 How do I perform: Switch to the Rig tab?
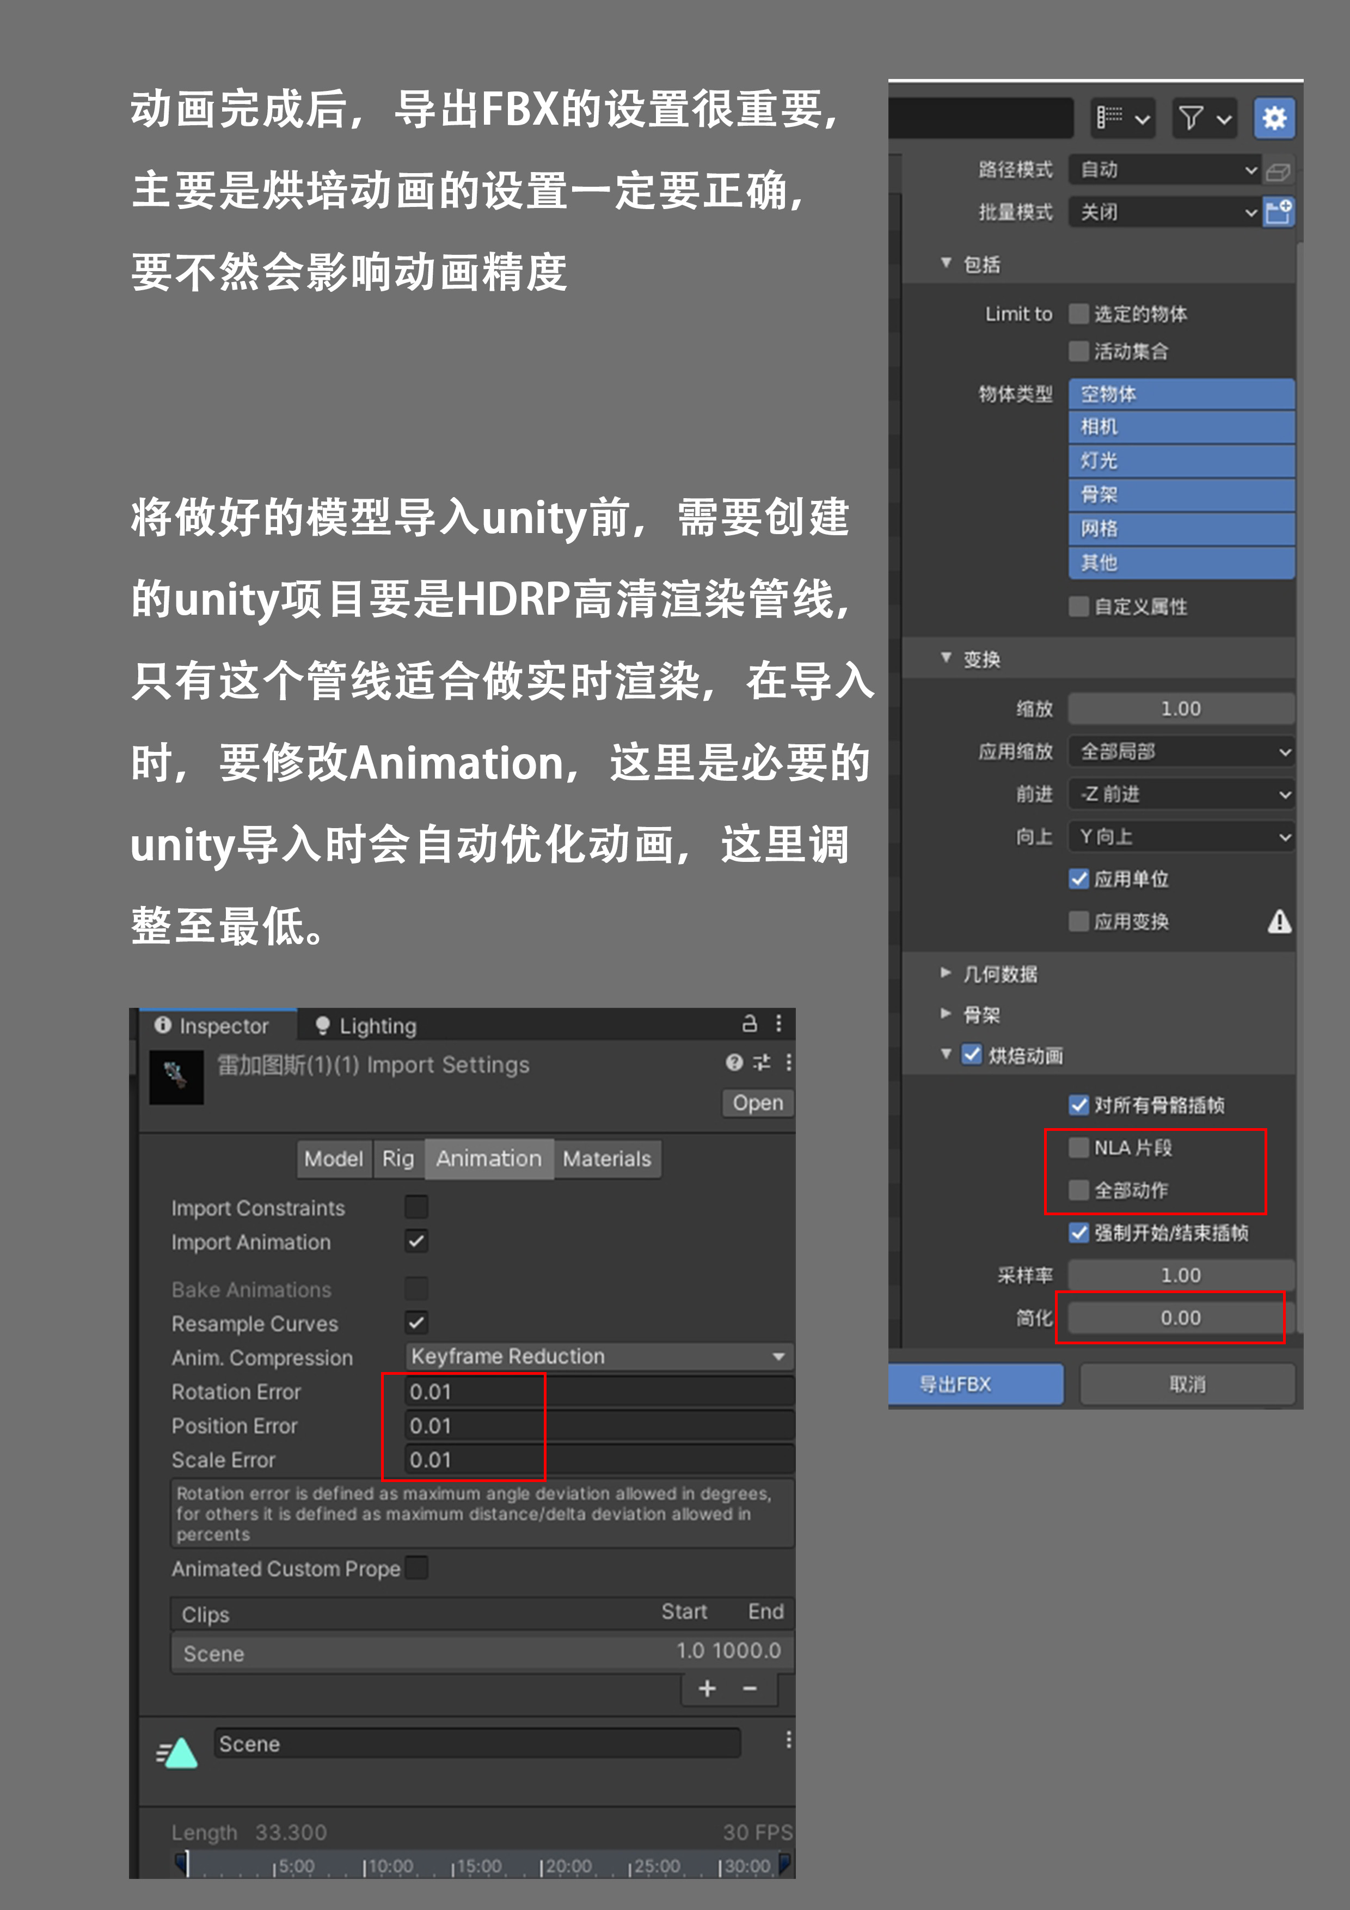pos(397,1159)
